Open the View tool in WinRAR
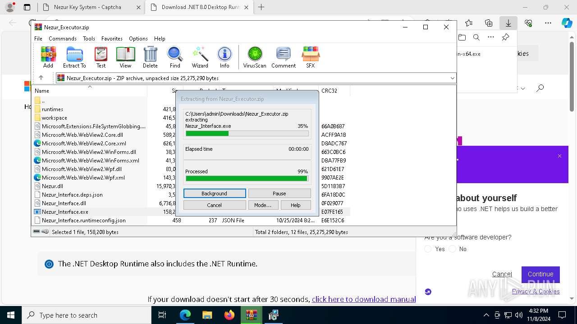The image size is (577, 324). click(x=125, y=57)
